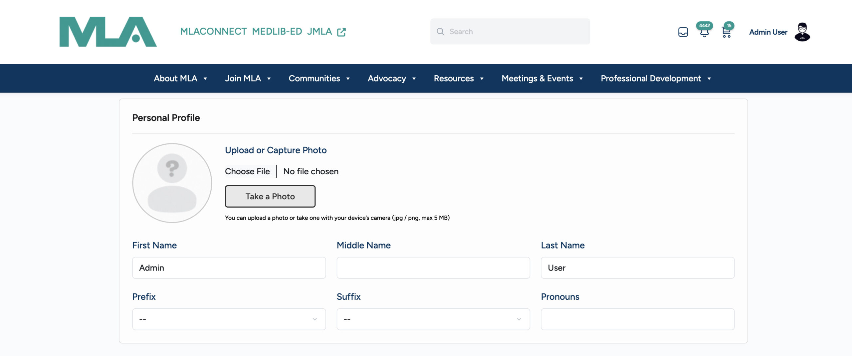
Task: Open the inbox messages icon
Action: click(x=683, y=32)
